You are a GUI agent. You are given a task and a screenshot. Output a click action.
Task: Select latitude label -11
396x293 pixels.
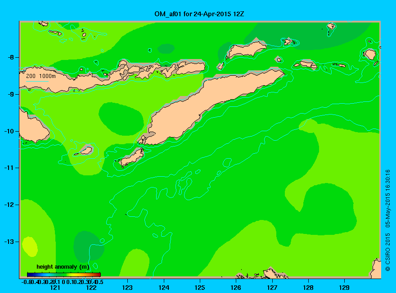click(x=9, y=168)
